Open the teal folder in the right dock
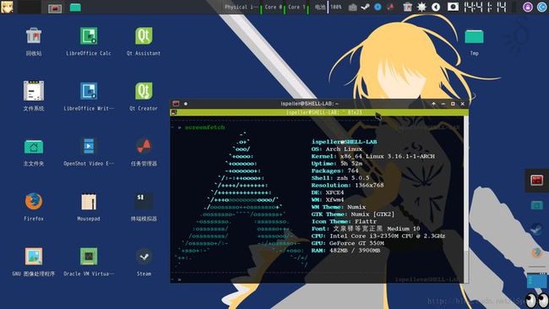 tap(536, 205)
